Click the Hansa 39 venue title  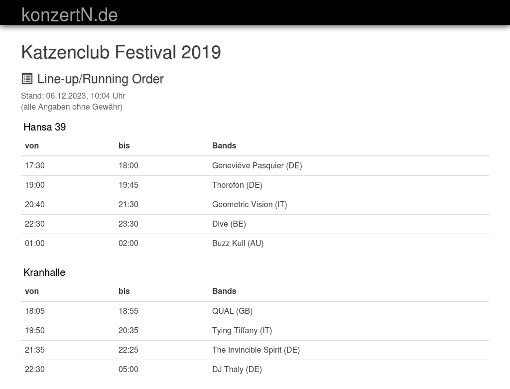[x=44, y=127]
